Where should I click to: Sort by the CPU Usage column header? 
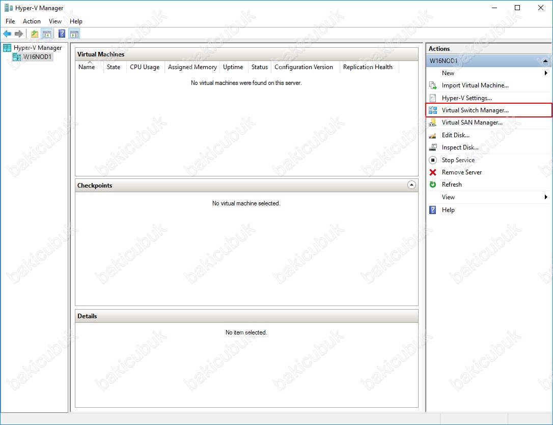(x=145, y=67)
